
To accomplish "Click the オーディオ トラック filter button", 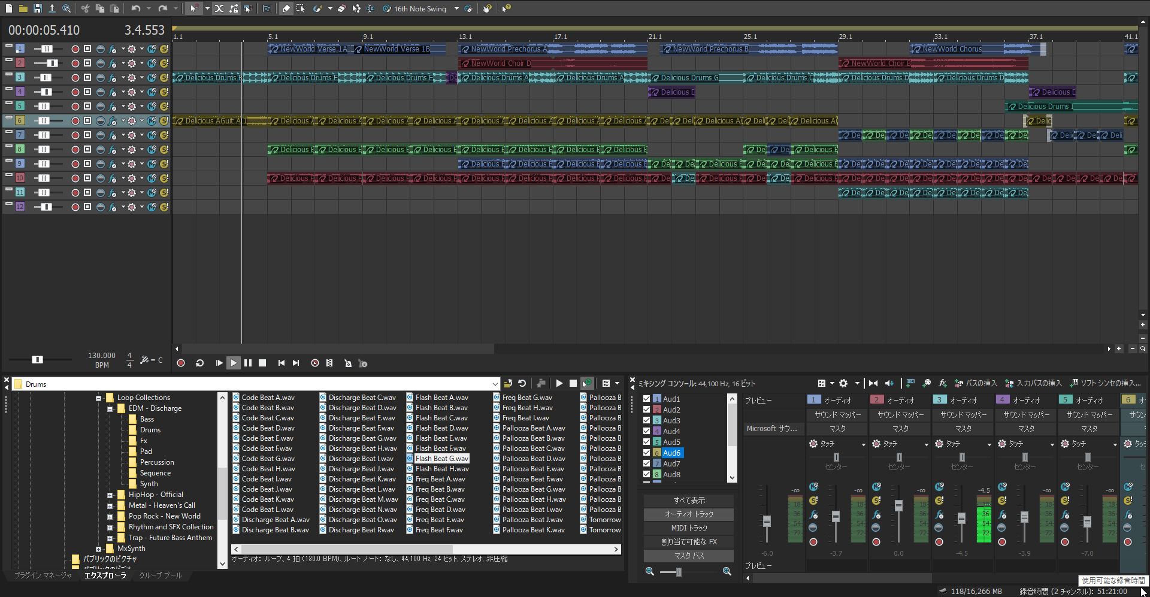I will pyautogui.click(x=689, y=514).
